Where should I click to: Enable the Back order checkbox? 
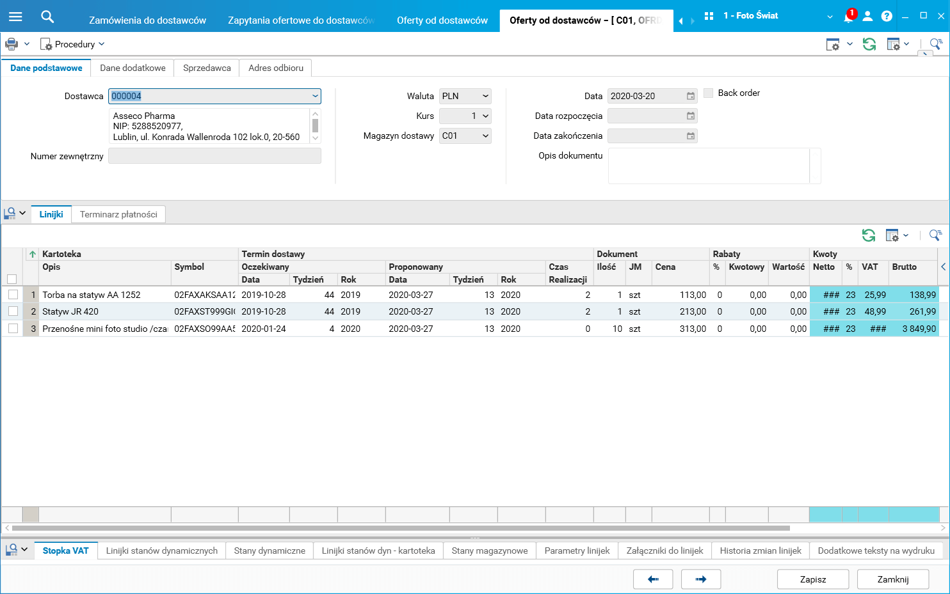[x=709, y=93]
